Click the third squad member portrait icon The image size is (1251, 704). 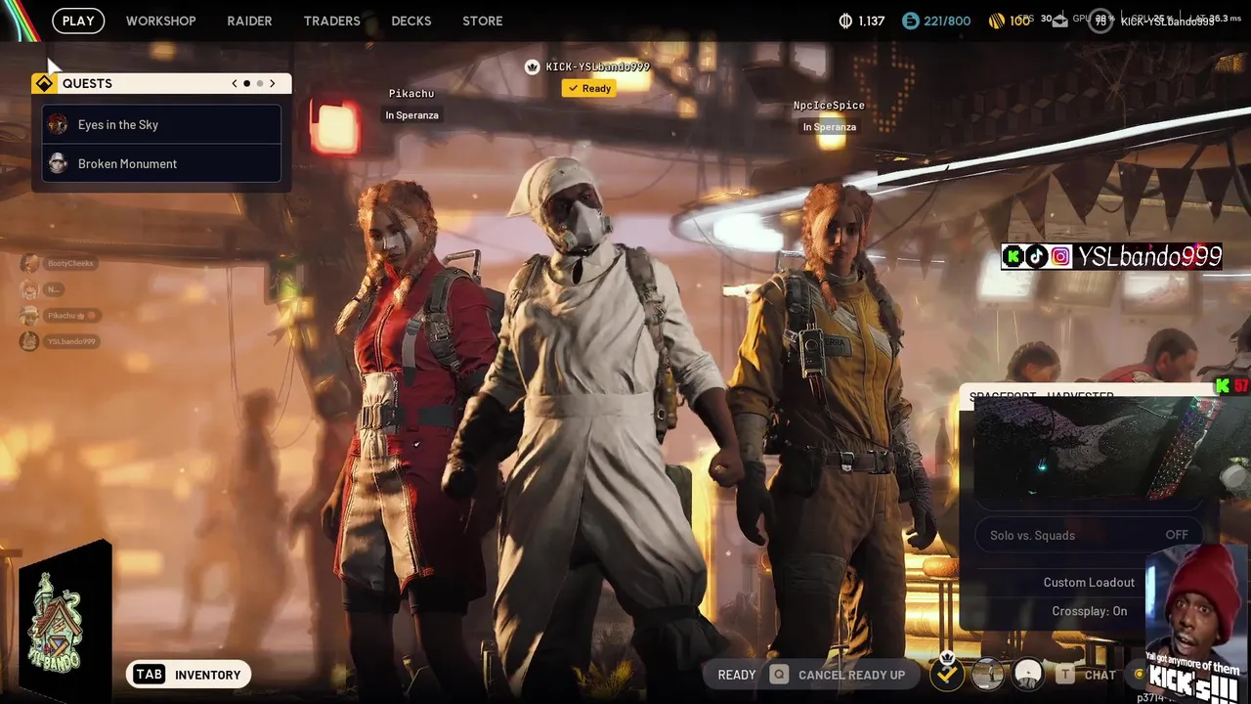(x=1027, y=674)
